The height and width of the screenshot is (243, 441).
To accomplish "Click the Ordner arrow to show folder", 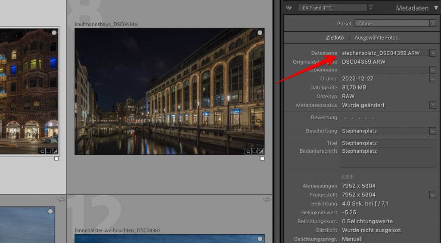I will 433,79.
